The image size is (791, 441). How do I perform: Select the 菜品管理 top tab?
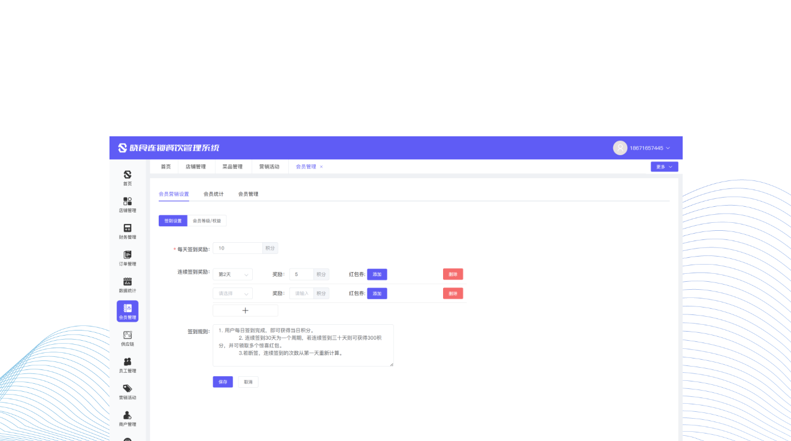pos(232,167)
